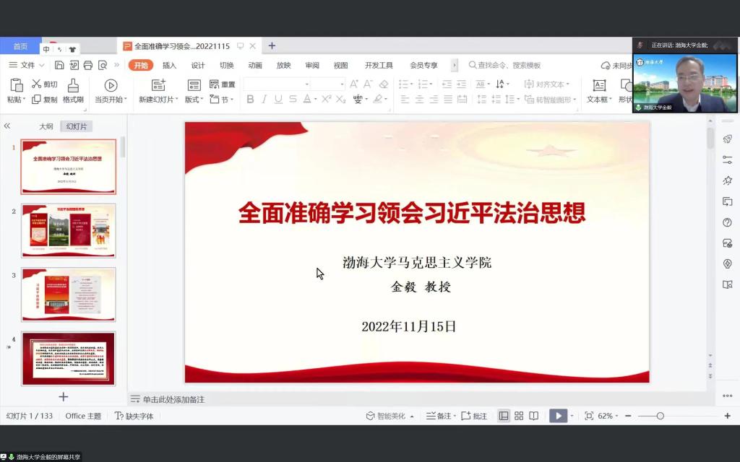Switch to Outline (大纲) panel view

[46, 126]
